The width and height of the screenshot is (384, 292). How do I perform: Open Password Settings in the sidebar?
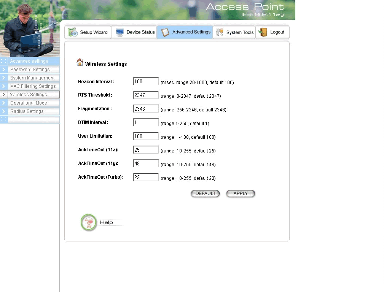pos(33,70)
